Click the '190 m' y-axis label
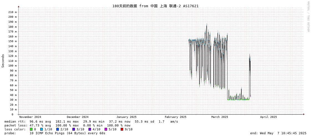Image resolution: width=311 pixels, height=137 pixels. (x=12, y=22)
